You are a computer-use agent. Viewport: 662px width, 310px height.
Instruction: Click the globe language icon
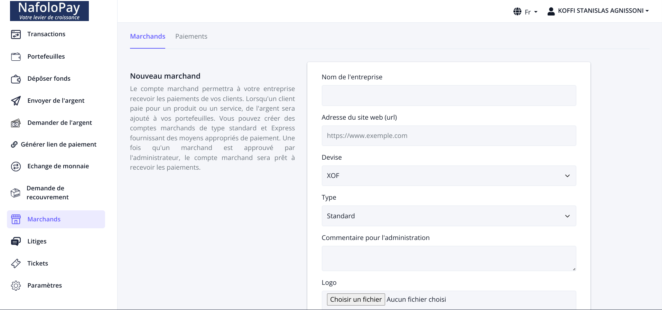point(518,12)
